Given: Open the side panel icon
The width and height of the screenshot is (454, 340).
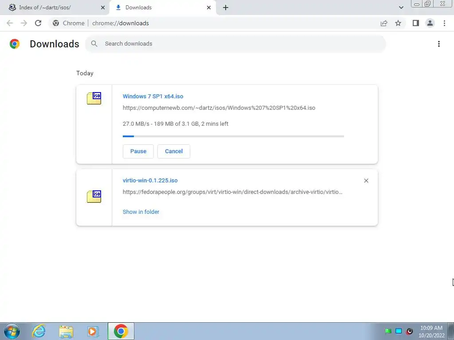Looking at the screenshot, I should click(x=416, y=23).
